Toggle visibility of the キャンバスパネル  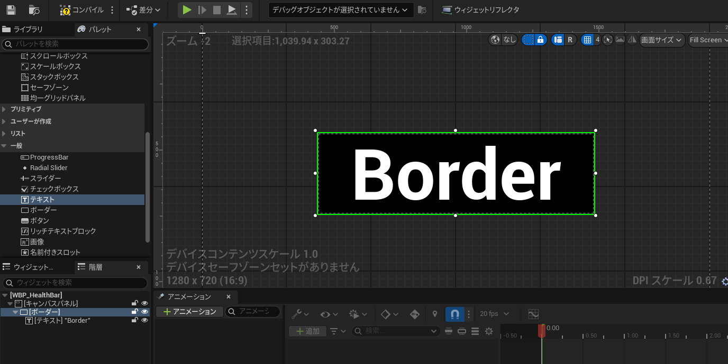[144, 304]
